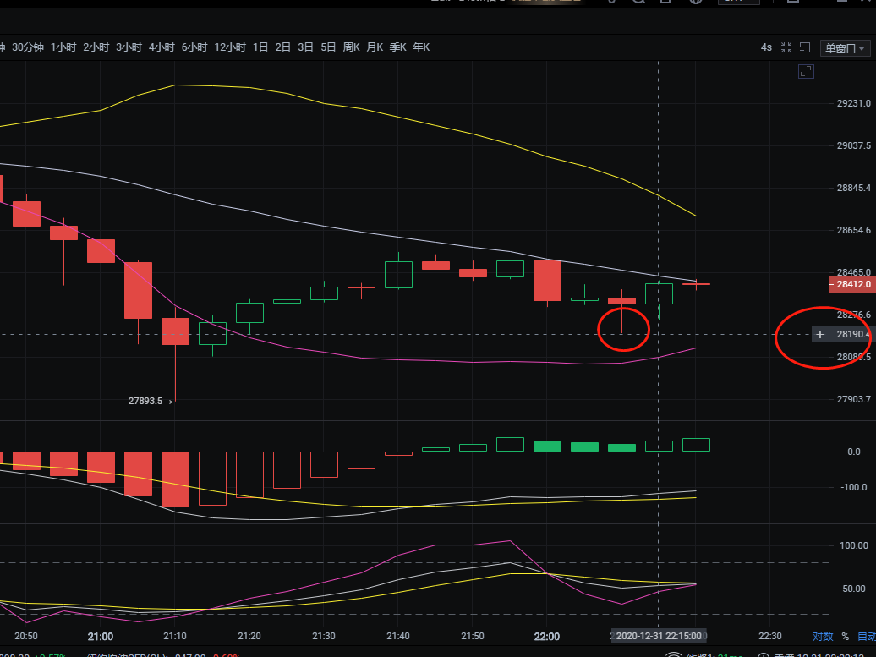Click the 20:50 time axis label
This screenshot has width=876, height=657.
[x=26, y=637]
